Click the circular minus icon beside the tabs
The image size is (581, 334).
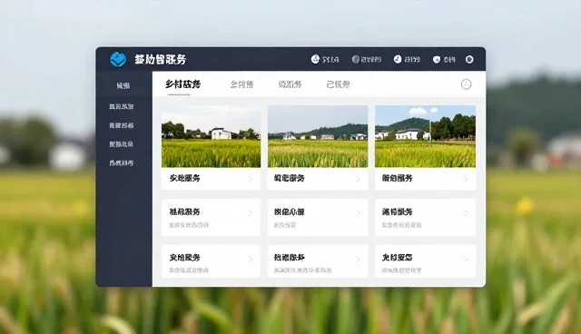tap(466, 84)
